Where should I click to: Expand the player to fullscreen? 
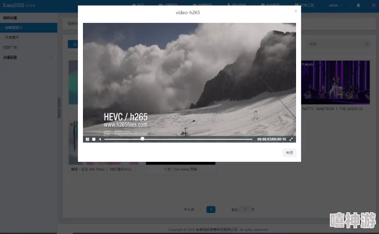291,140
